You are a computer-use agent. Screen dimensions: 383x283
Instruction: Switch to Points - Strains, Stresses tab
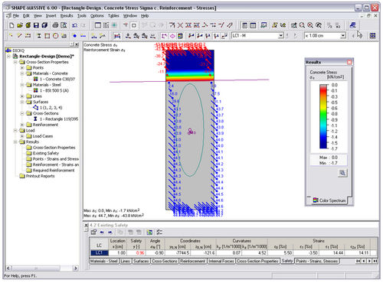pos(317,262)
